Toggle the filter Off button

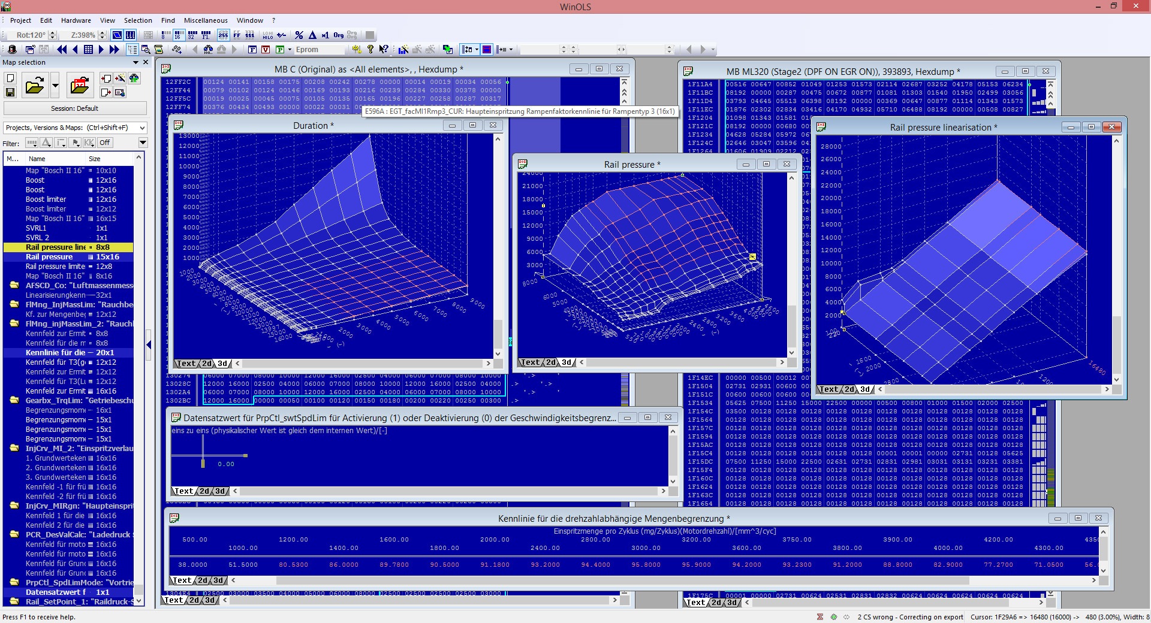tap(105, 143)
